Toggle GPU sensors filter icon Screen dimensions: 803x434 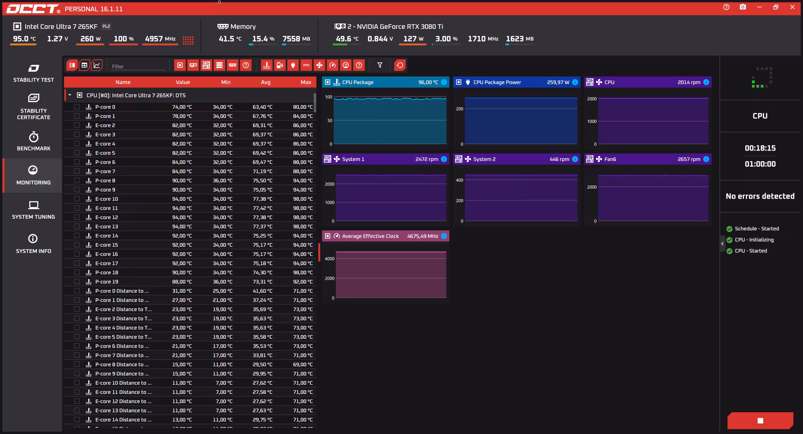click(x=193, y=65)
